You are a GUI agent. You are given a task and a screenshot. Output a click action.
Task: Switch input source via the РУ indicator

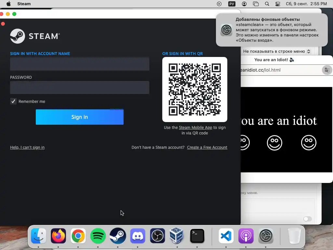click(x=232, y=4)
